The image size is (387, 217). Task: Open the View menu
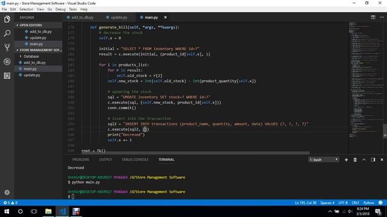41,9
